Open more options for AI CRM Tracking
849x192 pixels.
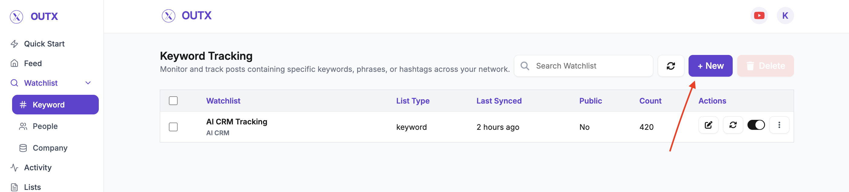click(779, 125)
